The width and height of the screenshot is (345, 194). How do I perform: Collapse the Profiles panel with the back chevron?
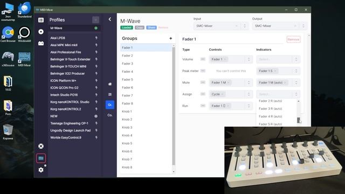tap(110, 19)
